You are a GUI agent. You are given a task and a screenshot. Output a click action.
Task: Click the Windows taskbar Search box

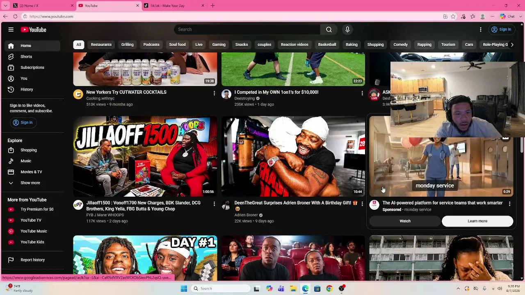coord(221,288)
